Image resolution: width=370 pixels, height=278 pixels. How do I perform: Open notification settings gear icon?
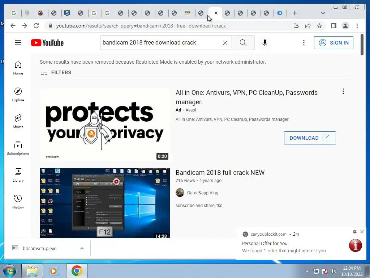coord(355,232)
